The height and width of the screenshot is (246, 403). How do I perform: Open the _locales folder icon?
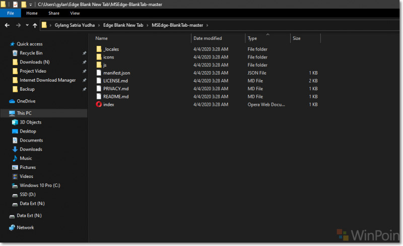point(99,49)
